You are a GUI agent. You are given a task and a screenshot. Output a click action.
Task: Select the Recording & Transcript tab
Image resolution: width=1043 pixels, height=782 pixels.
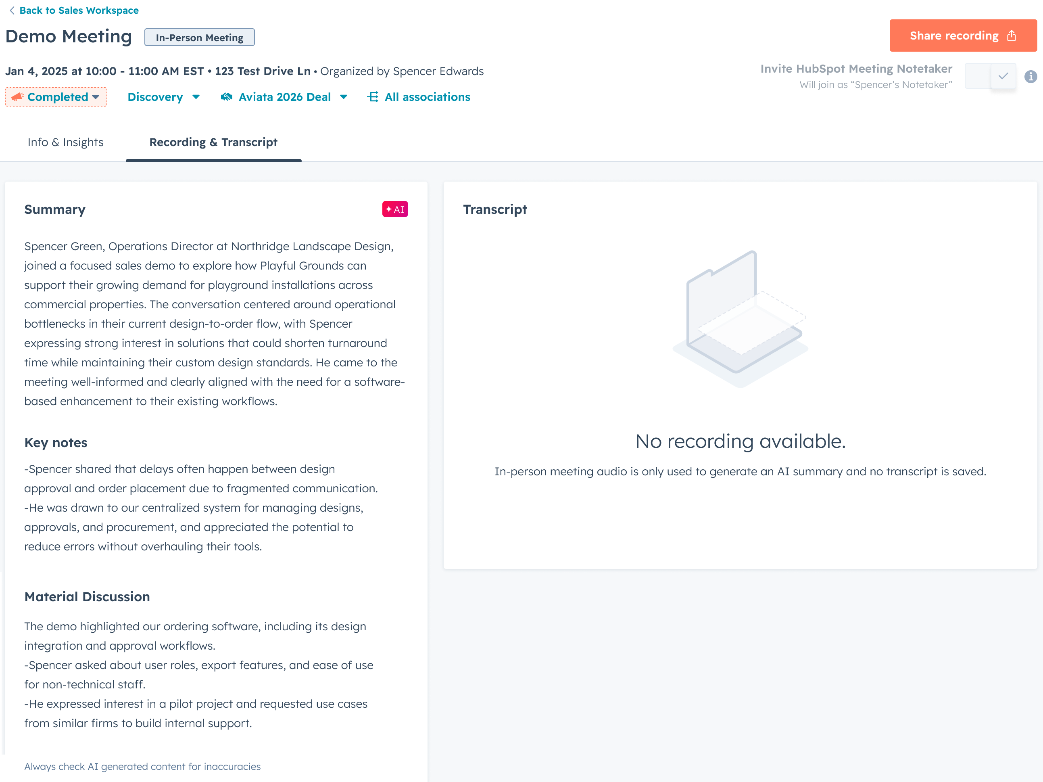(x=213, y=142)
